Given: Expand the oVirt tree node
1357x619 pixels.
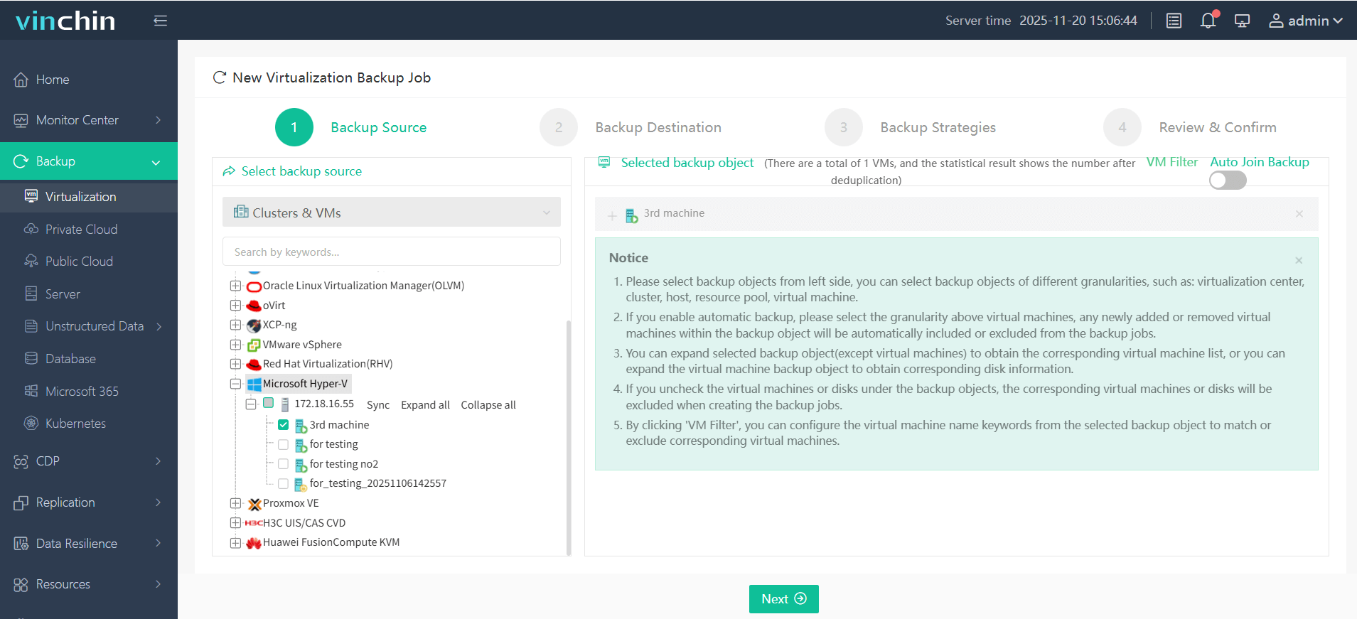Looking at the screenshot, I should (235, 306).
